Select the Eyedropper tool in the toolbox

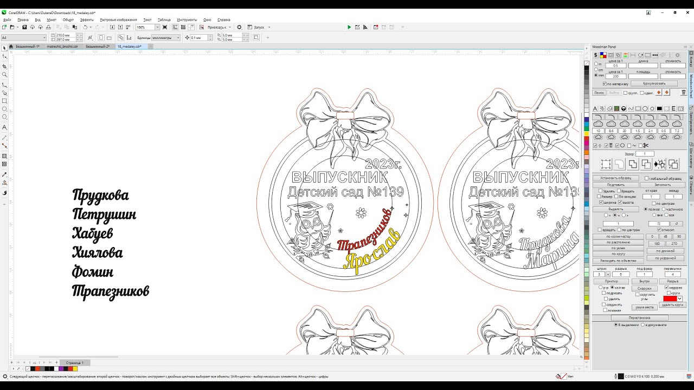pyautogui.click(x=4, y=174)
